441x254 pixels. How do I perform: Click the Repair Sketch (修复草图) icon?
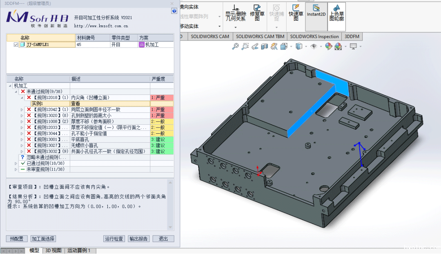257,13
